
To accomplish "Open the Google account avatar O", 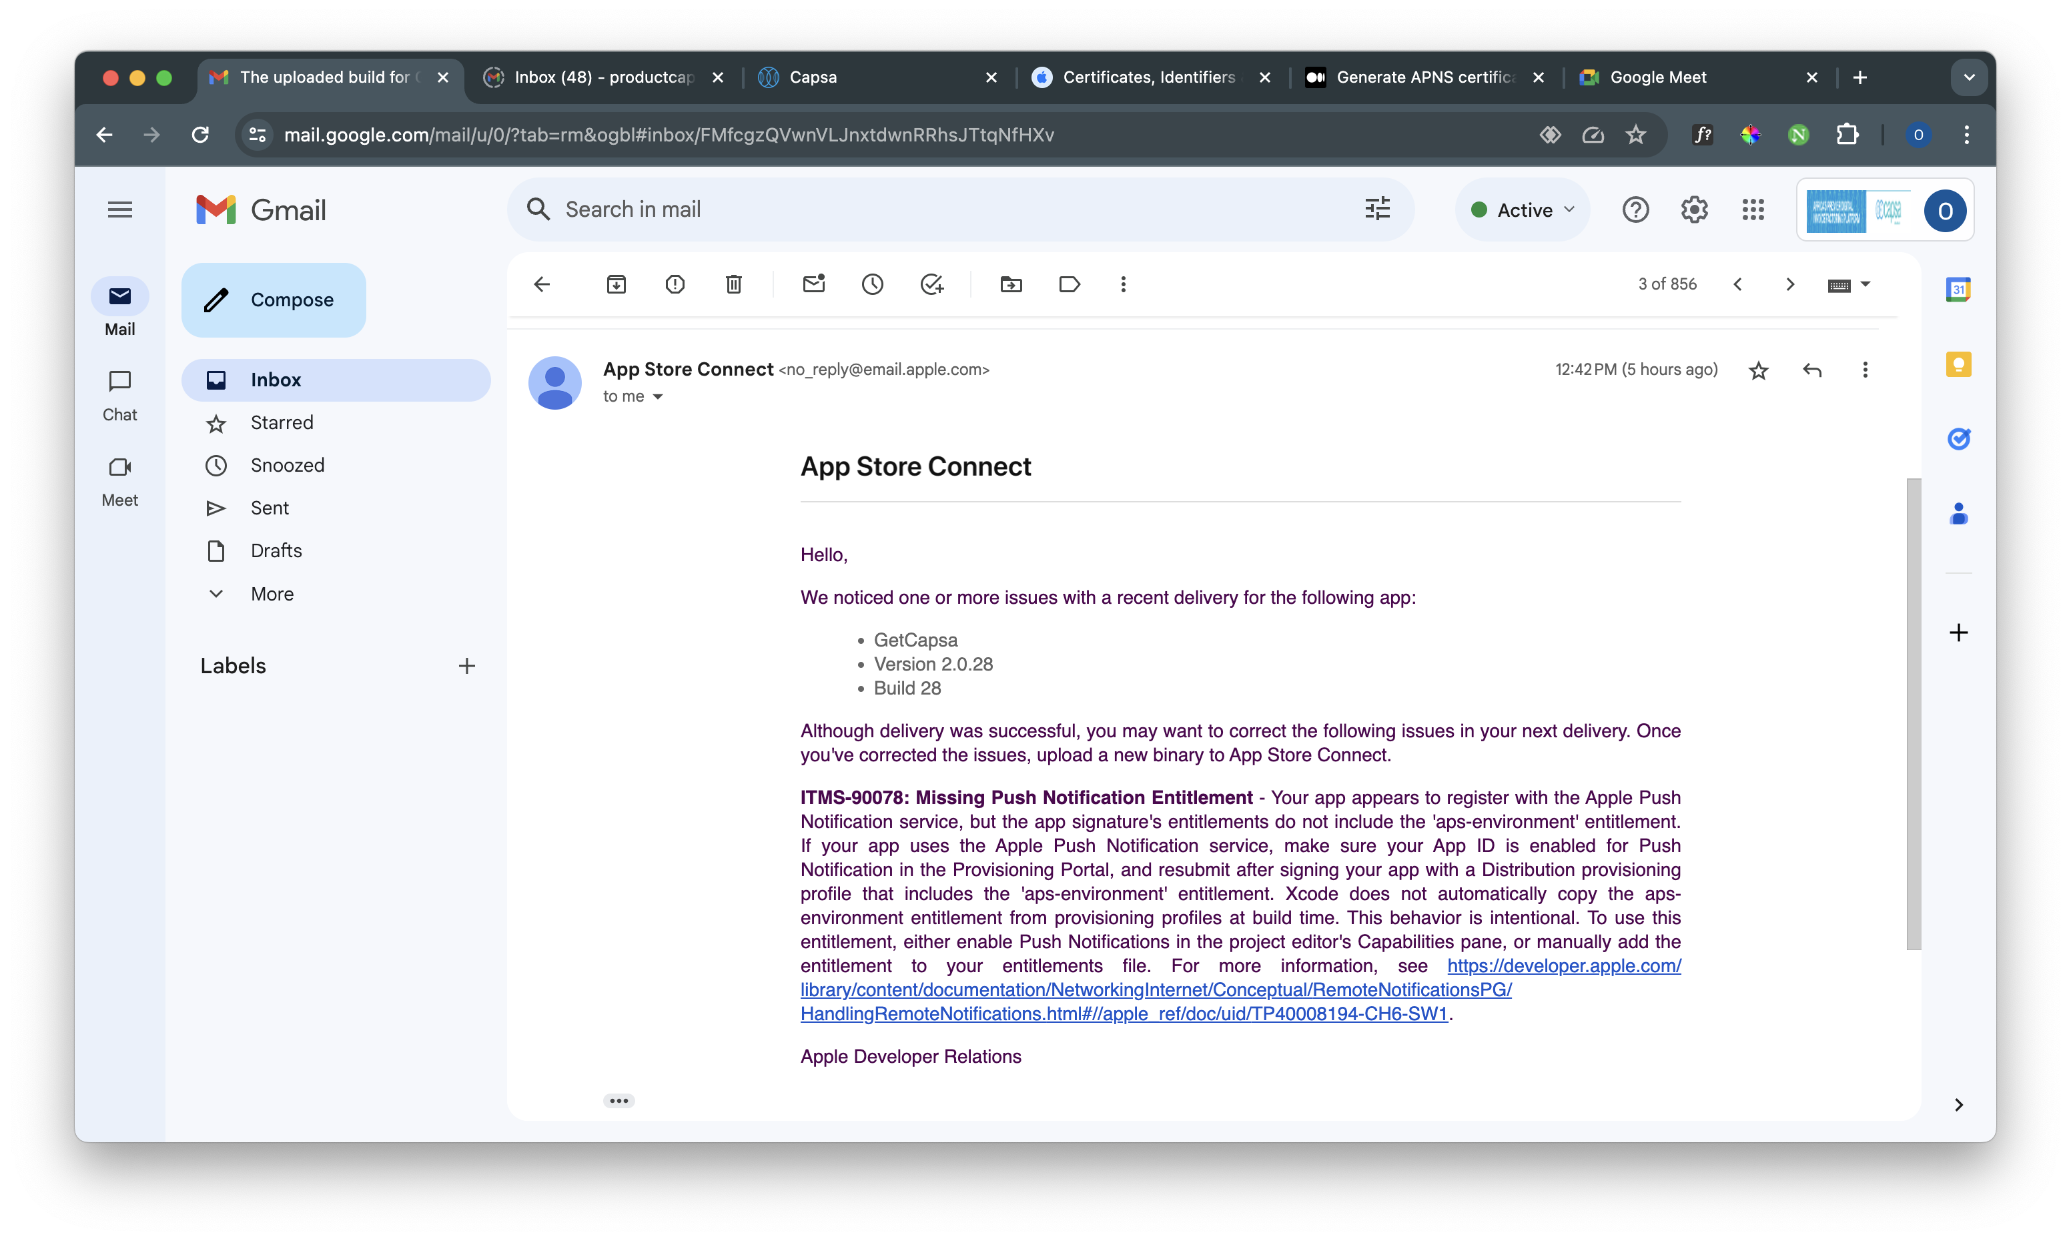I will [x=1945, y=211].
